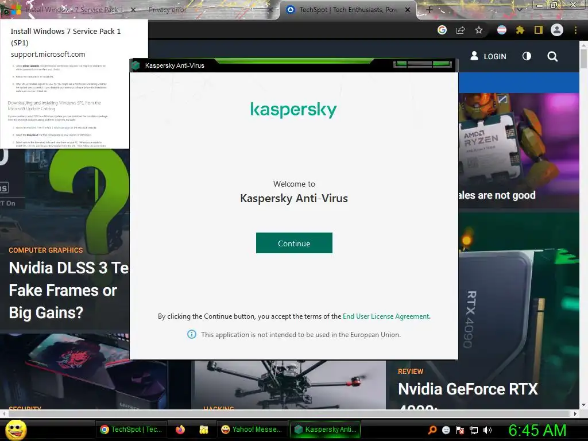
Task: Toggle TechSpot dark/light theme contrast icon
Action: tap(527, 56)
